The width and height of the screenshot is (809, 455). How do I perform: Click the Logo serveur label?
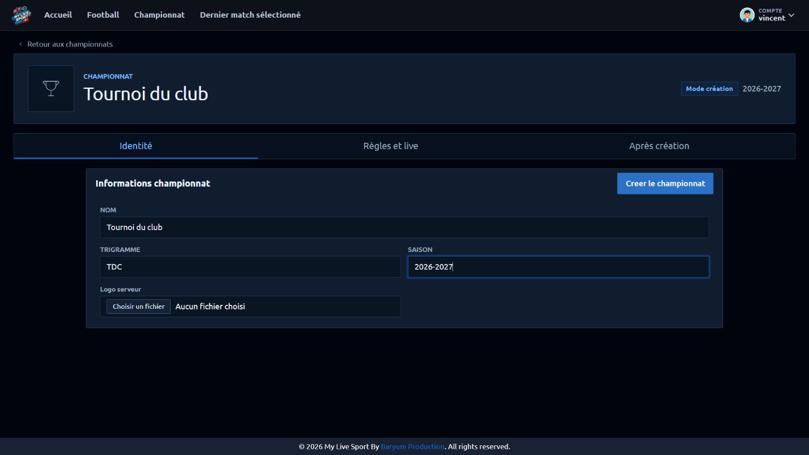click(x=121, y=289)
